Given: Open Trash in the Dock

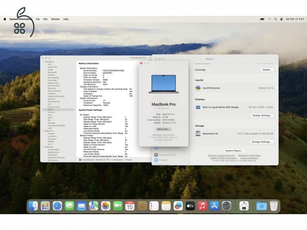Looking at the screenshot, I should coord(274,206).
